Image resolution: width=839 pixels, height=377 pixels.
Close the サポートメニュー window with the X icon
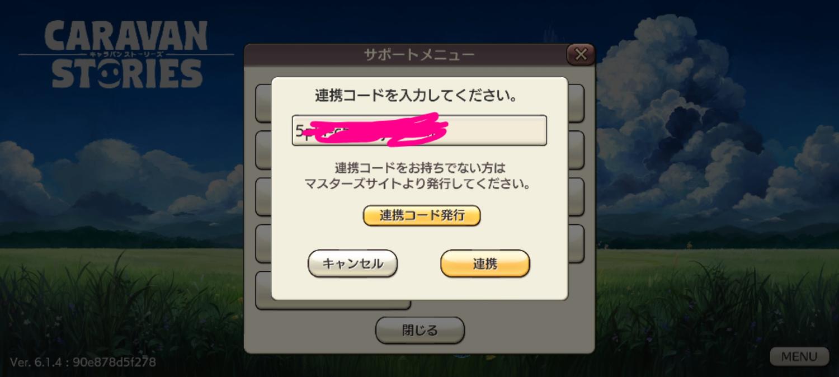point(581,54)
